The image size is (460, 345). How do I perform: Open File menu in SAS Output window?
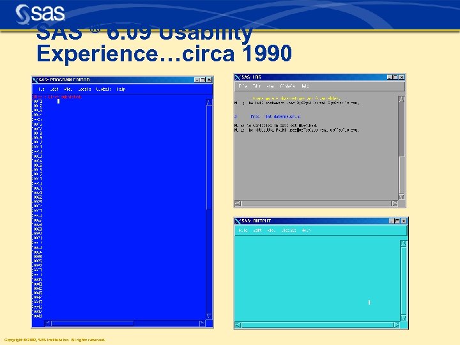pos(243,230)
